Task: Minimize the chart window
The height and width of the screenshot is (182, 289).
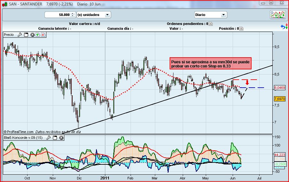Action: [x=263, y=3]
